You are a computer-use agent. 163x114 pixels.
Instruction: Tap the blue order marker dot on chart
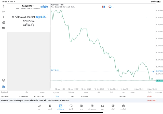tap(153, 72)
